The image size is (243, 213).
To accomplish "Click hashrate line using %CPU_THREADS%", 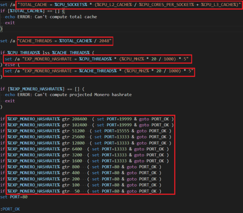I will (97, 59).
